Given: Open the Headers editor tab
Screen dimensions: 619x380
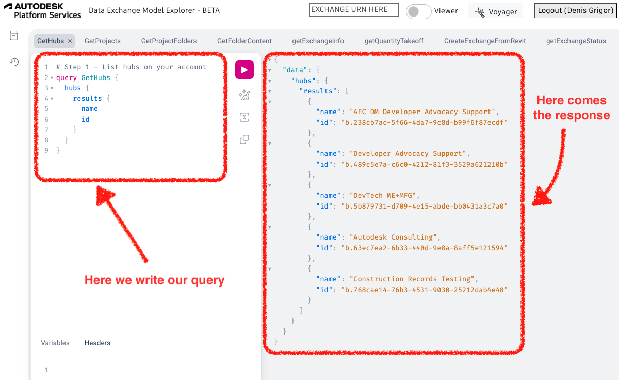Looking at the screenshot, I should (97, 343).
